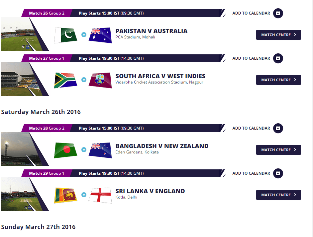Click the PCA Stadium Mohali thumbnail
Viewport: 313px width, 237px height.
pos(20,35)
